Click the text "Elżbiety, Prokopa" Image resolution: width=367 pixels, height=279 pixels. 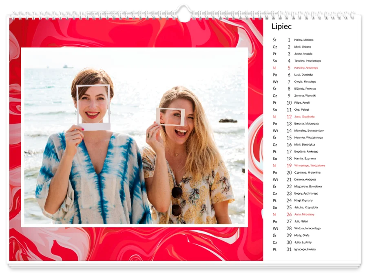click(305, 89)
